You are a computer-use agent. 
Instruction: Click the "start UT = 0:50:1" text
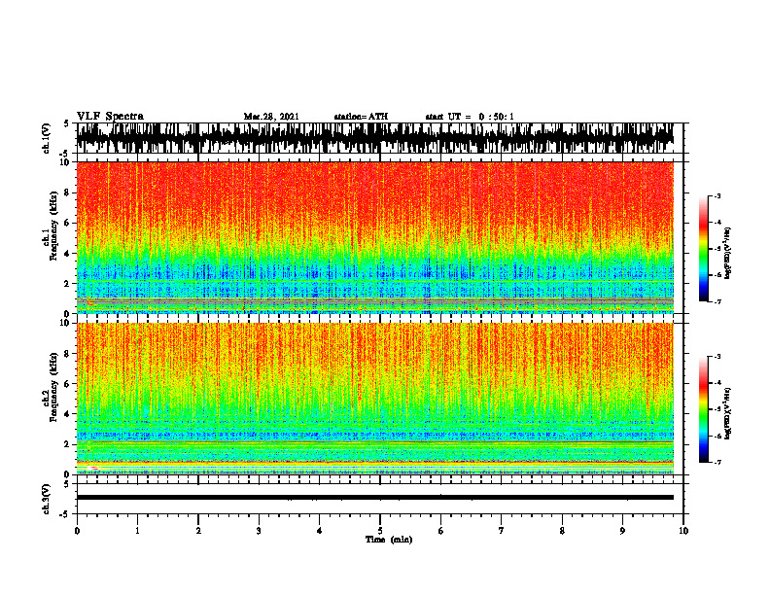pos(470,117)
